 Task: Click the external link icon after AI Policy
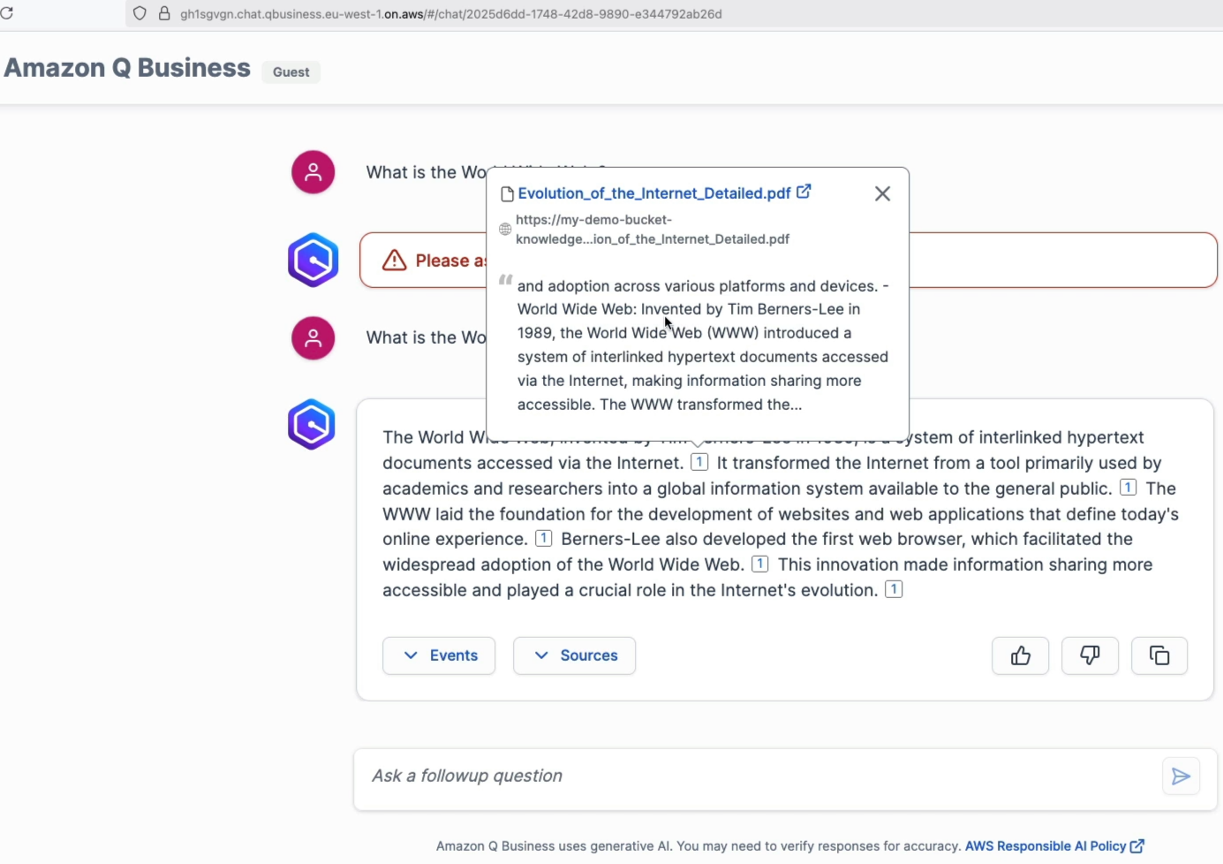(x=1137, y=846)
